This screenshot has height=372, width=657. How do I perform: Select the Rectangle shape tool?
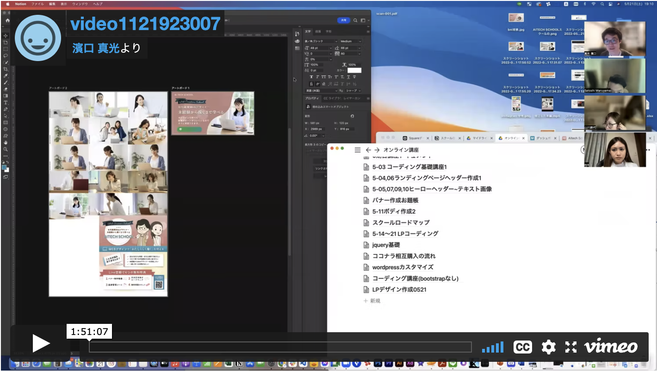click(6, 123)
